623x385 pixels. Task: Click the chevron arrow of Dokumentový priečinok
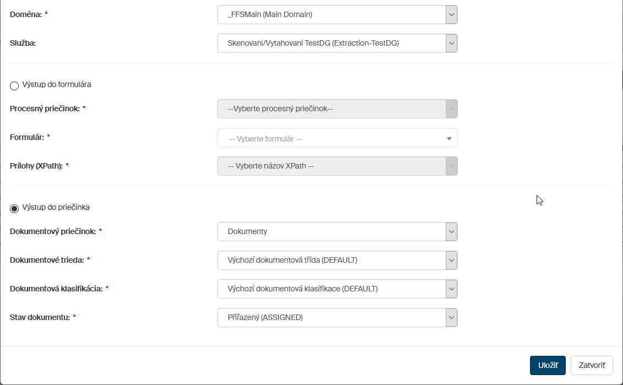click(x=451, y=232)
